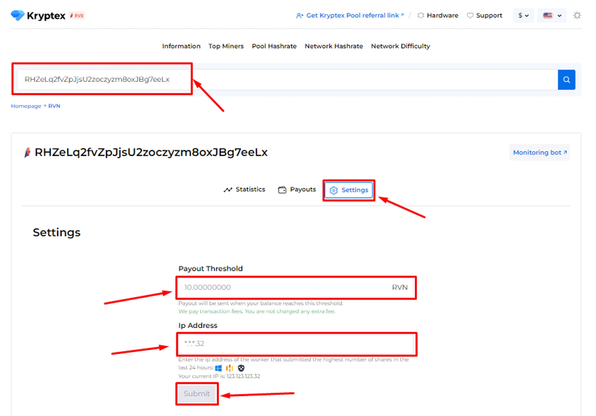Click the blue search magnifier button

click(x=566, y=80)
